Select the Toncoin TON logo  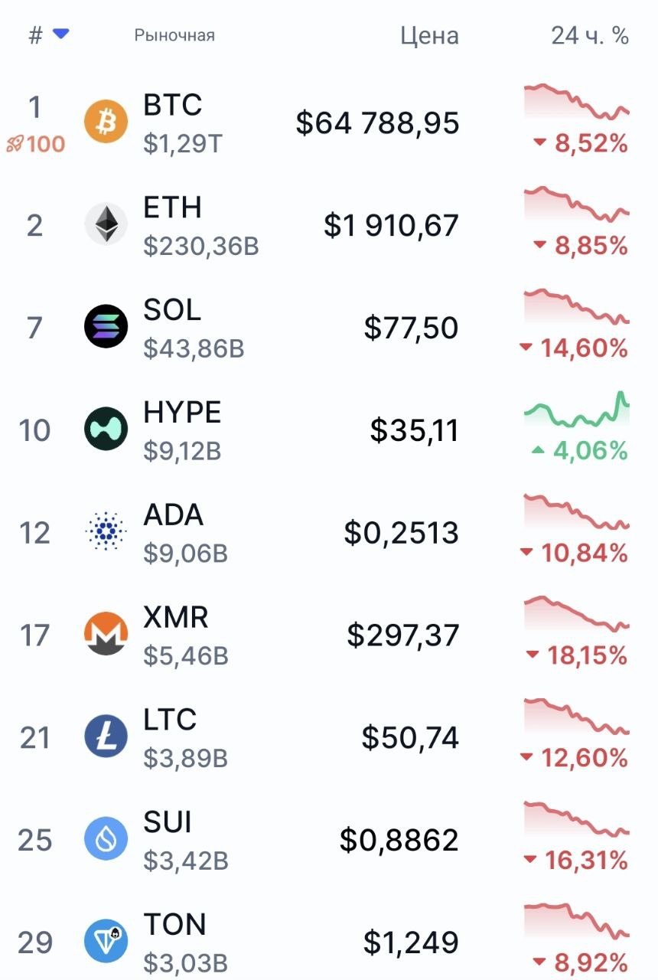pos(106,942)
